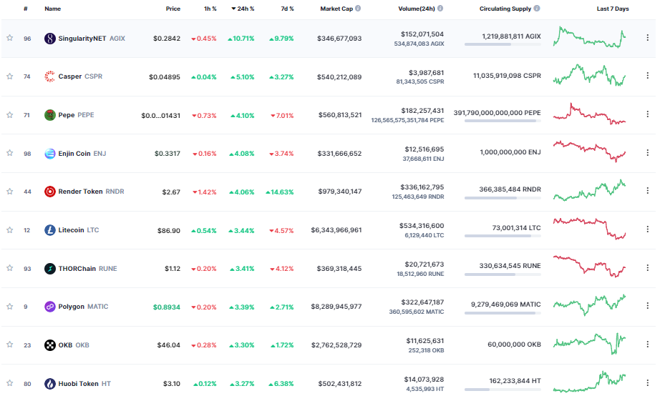The height and width of the screenshot is (401, 665).
Task: Open more options for OKB row
Action: pyautogui.click(x=648, y=344)
